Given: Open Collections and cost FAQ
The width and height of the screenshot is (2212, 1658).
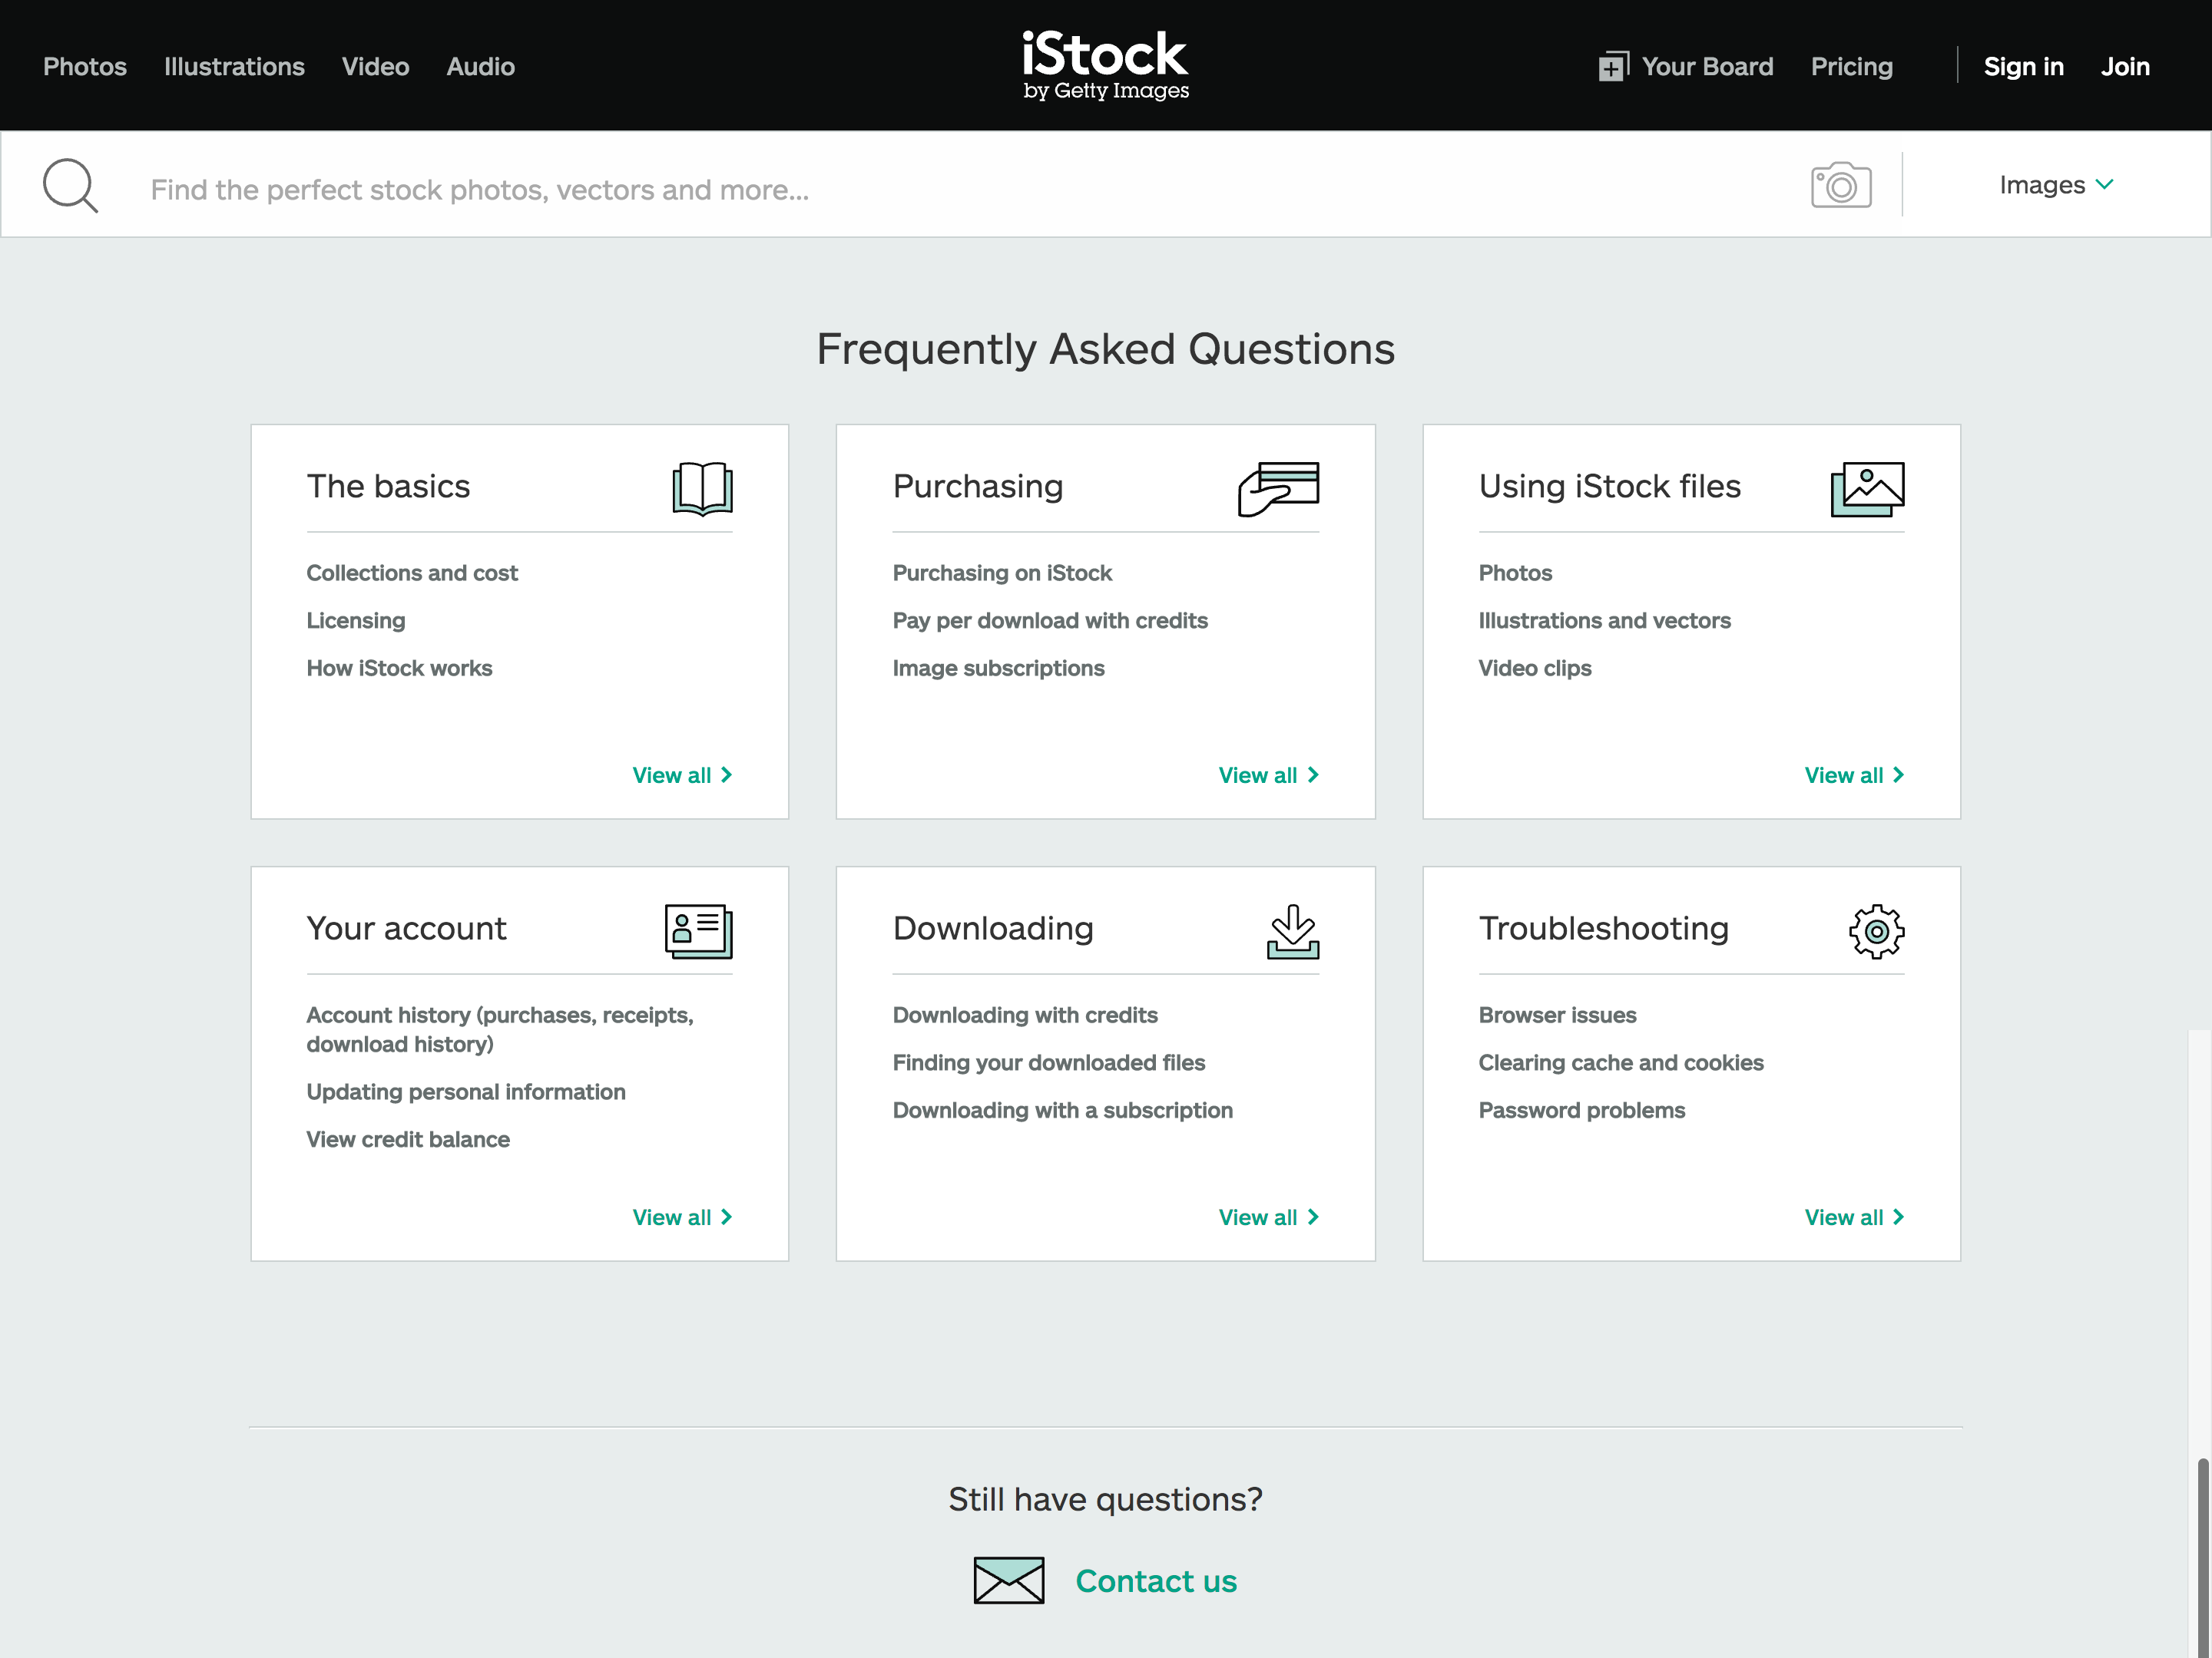Looking at the screenshot, I should point(412,573).
